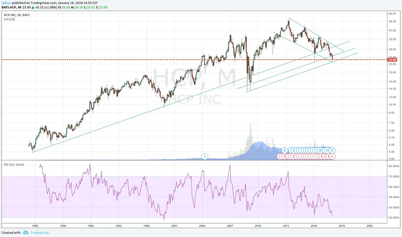Click the 1986 year label on time axis
Image resolution: width=402 pixels, height=237 pixels.
click(35, 226)
